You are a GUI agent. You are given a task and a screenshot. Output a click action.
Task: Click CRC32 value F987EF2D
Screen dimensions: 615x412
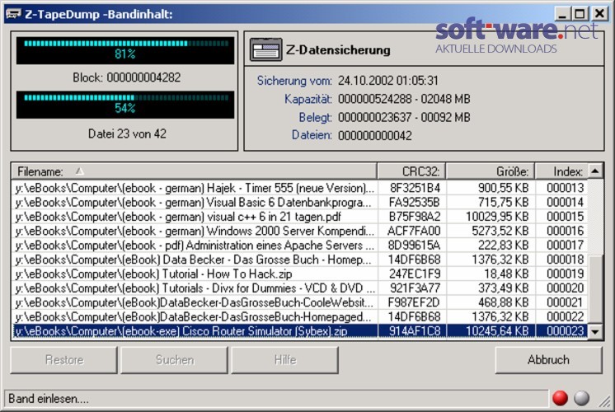[414, 302]
